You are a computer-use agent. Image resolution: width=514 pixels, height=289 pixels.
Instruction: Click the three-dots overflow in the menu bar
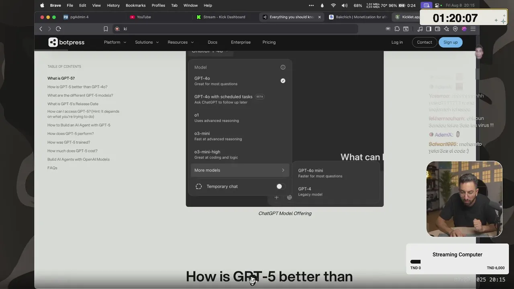(x=311, y=5)
